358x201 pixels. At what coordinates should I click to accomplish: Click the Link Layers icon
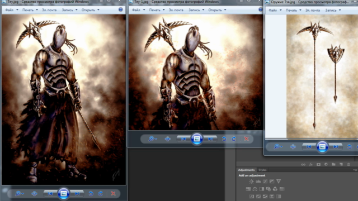pyautogui.click(x=303, y=164)
